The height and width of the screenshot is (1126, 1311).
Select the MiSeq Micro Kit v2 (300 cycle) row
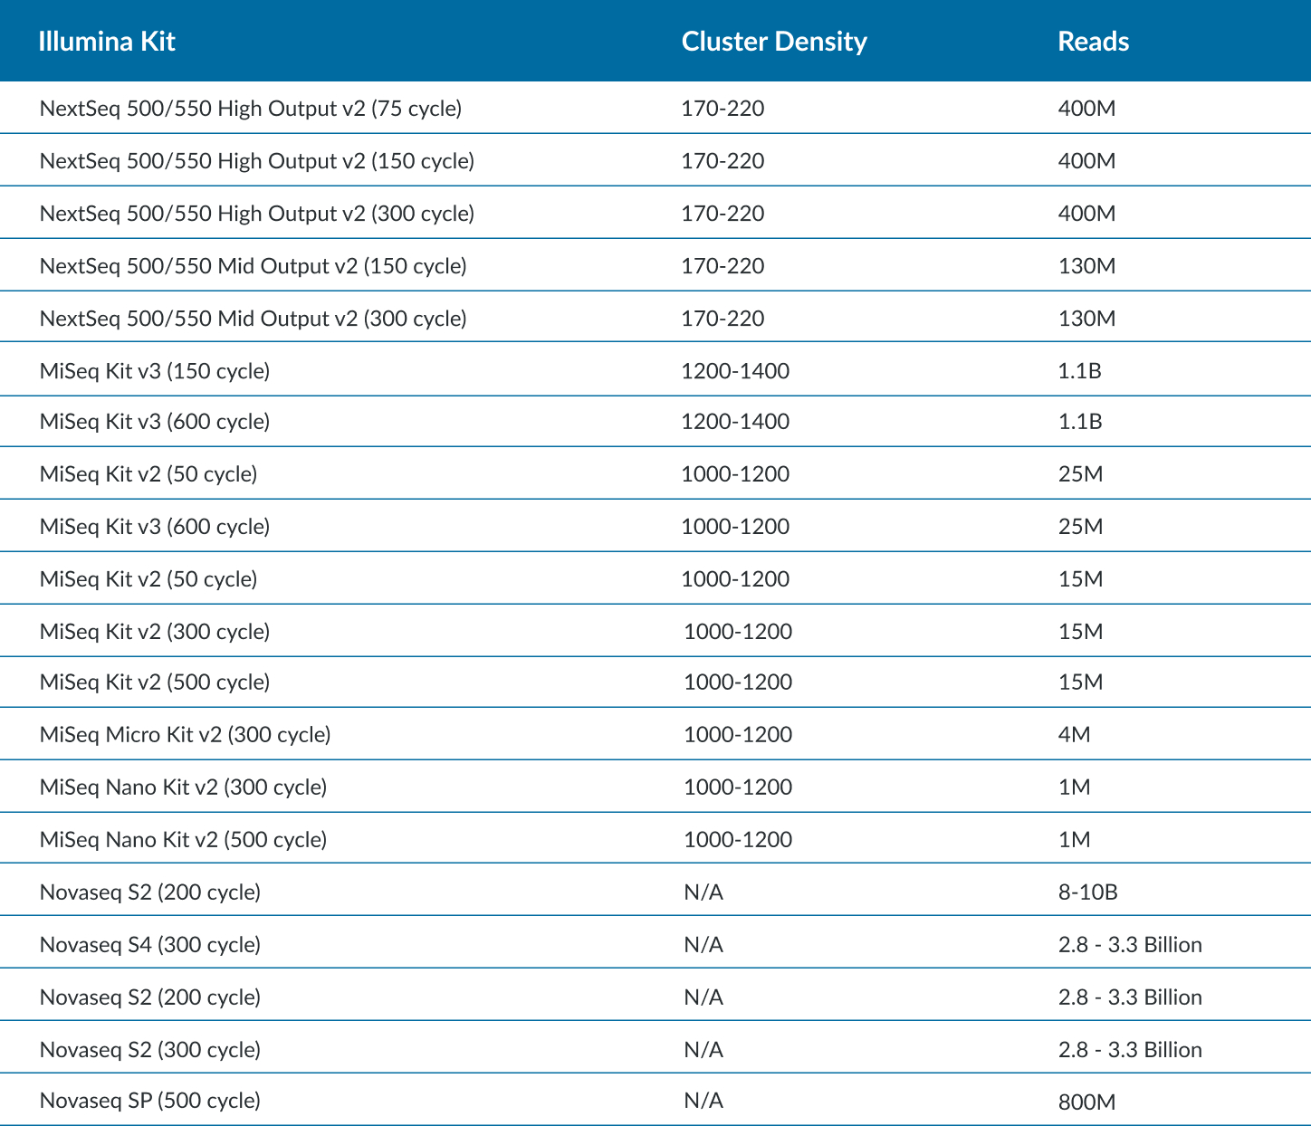point(186,735)
